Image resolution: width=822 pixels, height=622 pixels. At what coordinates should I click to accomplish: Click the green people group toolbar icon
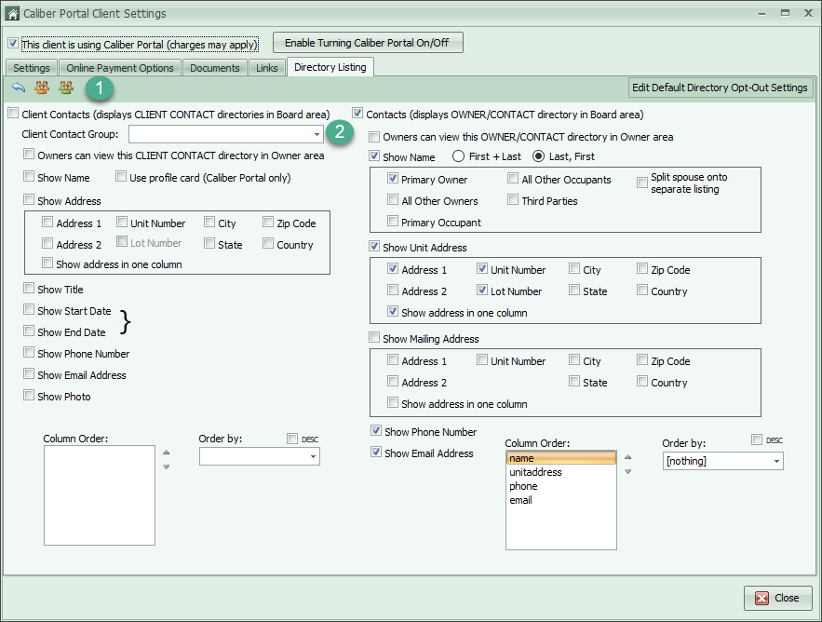(x=66, y=88)
